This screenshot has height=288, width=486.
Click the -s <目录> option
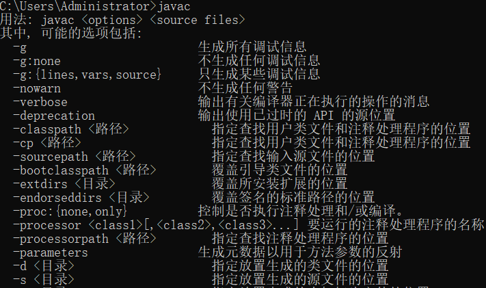pos(44,280)
